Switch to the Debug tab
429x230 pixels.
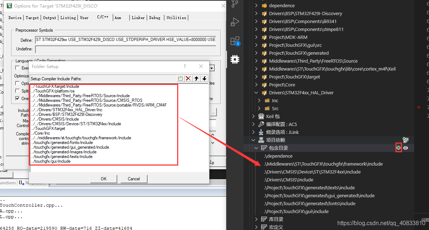155,18
